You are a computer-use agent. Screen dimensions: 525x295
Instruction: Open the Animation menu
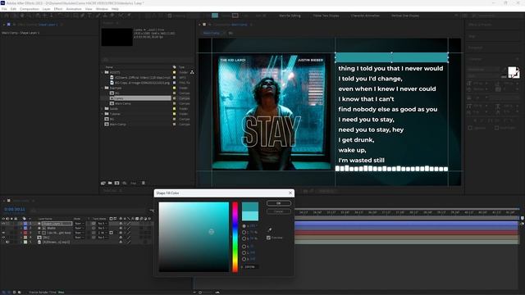click(x=74, y=9)
